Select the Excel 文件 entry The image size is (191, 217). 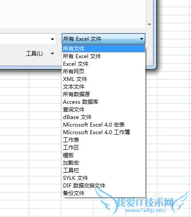tap(104, 64)
